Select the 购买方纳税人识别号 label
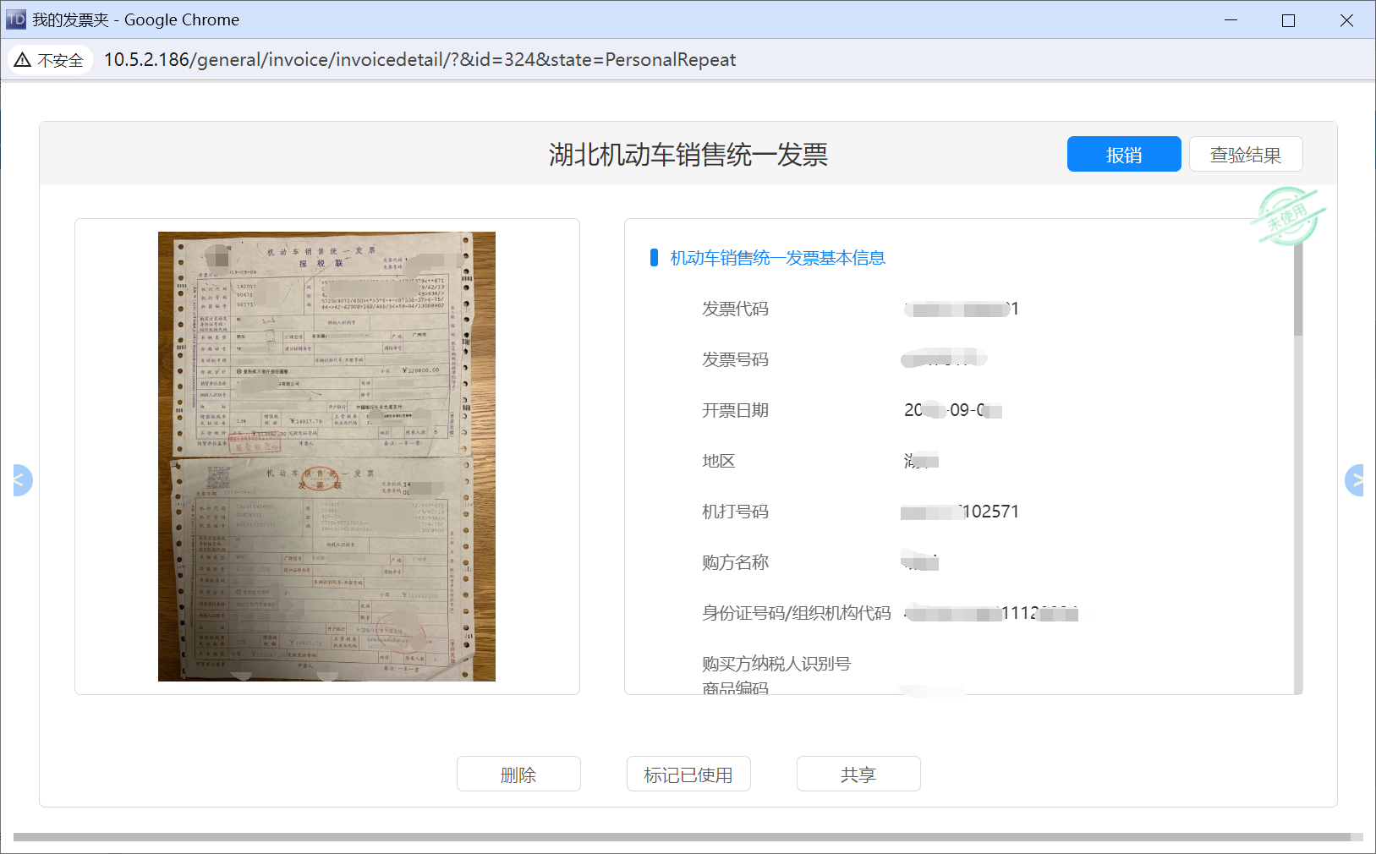This screenshot has height=854, width=1376. tap(776, 664)
